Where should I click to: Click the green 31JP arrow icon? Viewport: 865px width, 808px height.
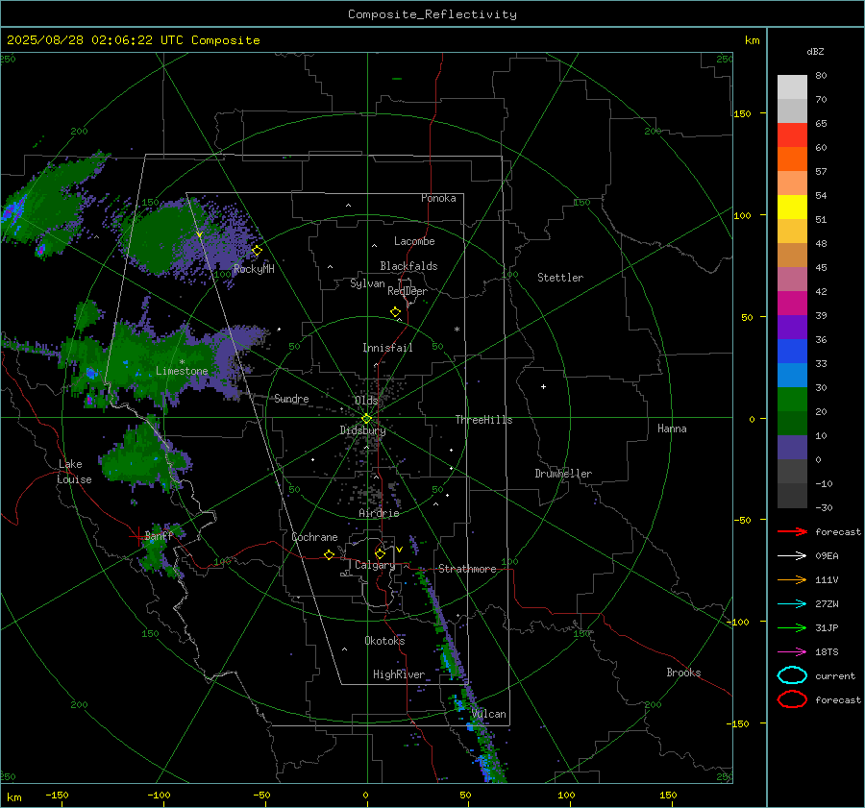(792, 627)
